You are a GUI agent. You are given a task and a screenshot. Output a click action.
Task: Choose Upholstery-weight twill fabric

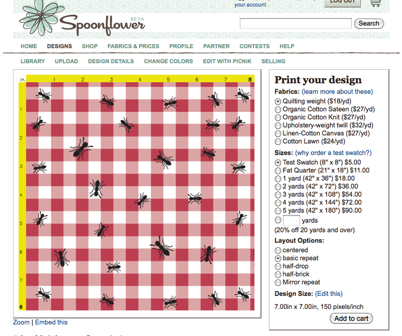point(278,126)
